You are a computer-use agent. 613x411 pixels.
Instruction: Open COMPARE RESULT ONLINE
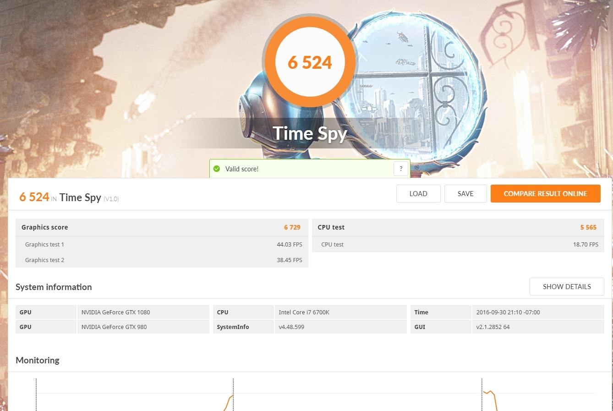[x=545, y=194]
